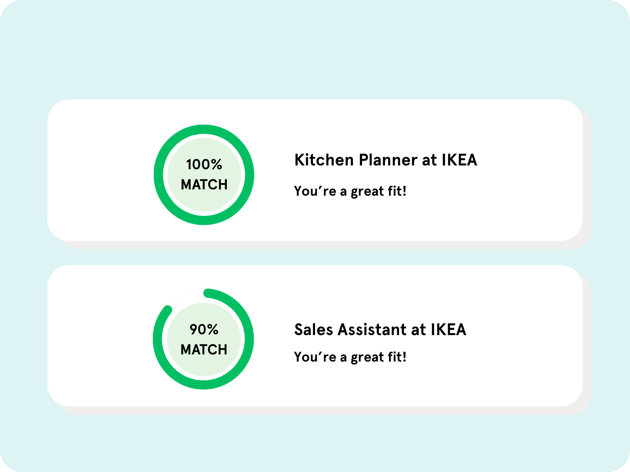630x472 pixels.
Task: Click the word "Sales" in second job title
Action: pyautogui.click(x=313, y=330)
